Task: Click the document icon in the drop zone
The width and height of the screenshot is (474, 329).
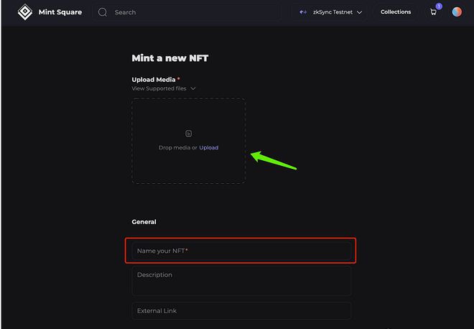Action: (x=188, y=134)
